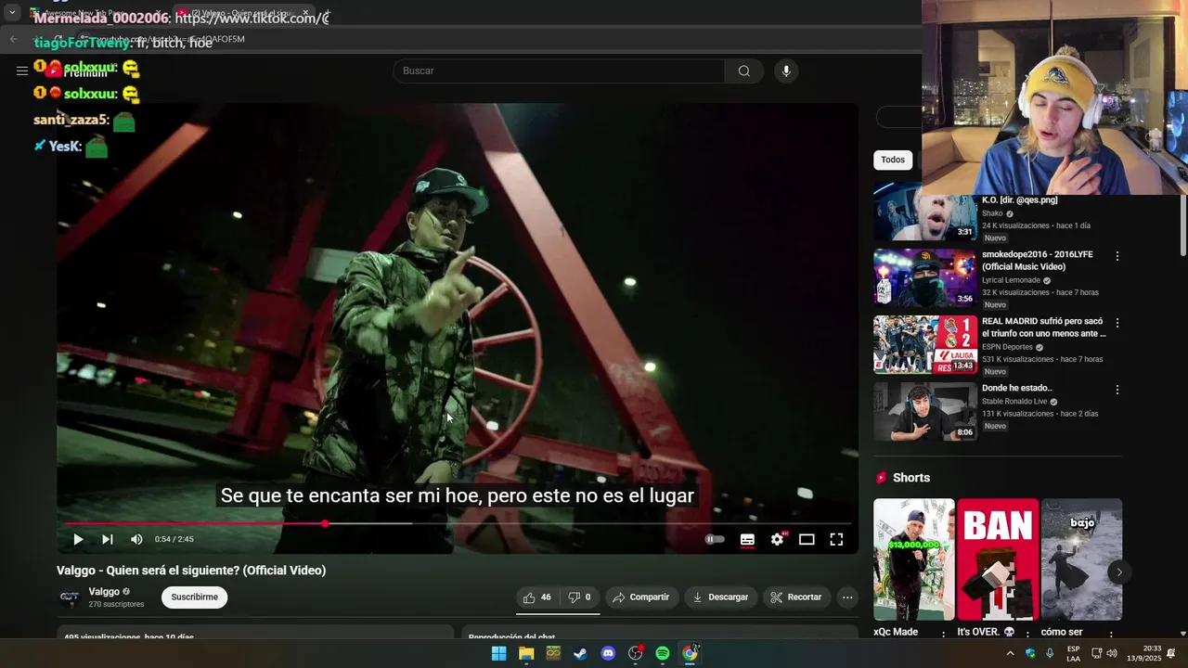Click the search magnifier button
Image resolution: width=1188 pixels, height=668 pixels.
(744, 71)
